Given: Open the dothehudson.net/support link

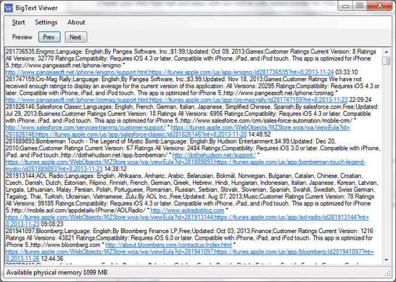Looking at the screenshot, I should [214, 155].
